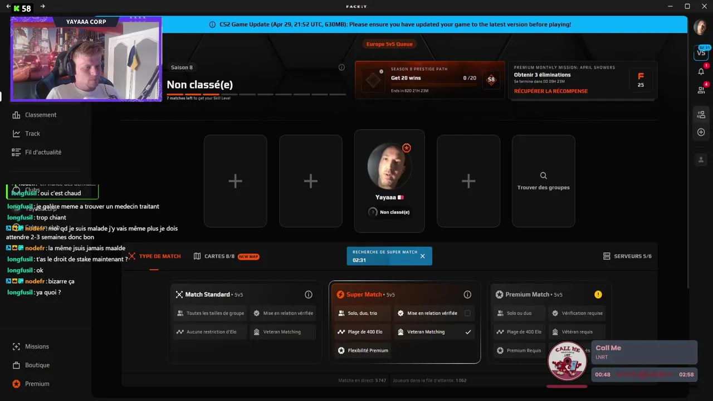Open the friends list icon with badge
Image resolution: width=713 pixels, height=401 pixels.
click(x=701, y=90)
